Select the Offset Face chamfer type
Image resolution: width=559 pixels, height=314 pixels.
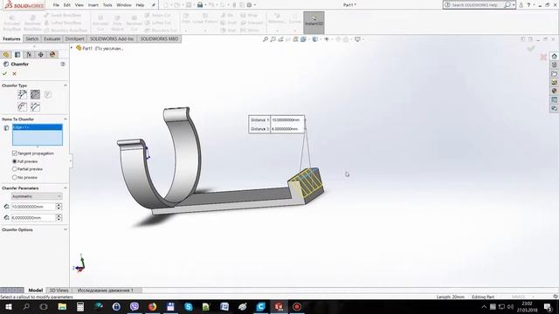pyautogui.click(x=23, y=106)
